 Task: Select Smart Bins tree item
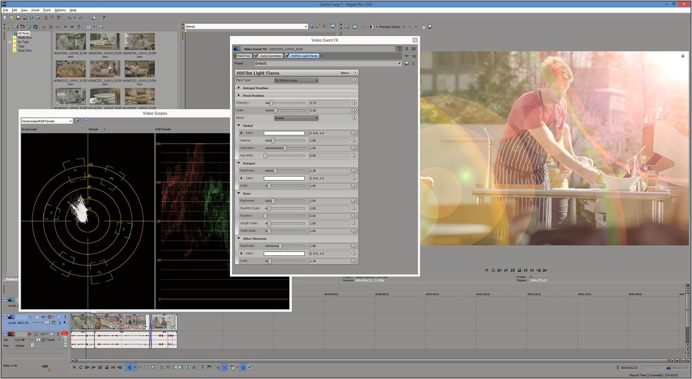(x=25, y=50)
